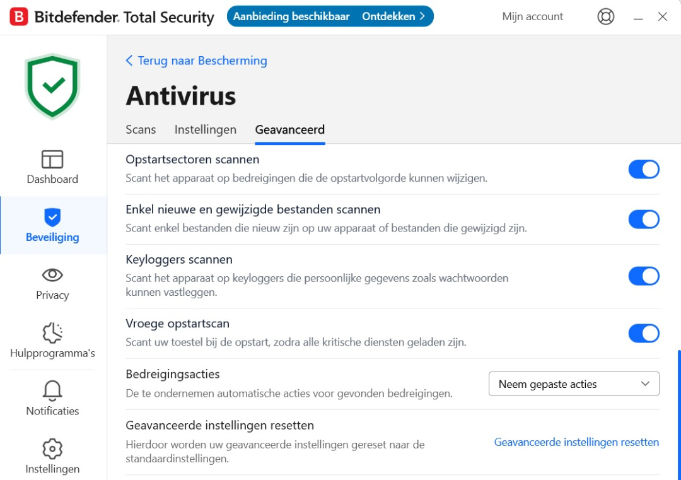Expand the Bedreigingsacties dropdown

coord(574,384)
